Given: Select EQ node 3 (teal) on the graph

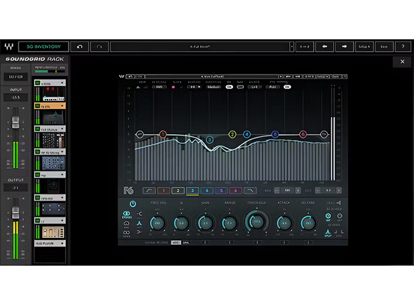Looking at the screenshot, I should click(x=210, y=140).
